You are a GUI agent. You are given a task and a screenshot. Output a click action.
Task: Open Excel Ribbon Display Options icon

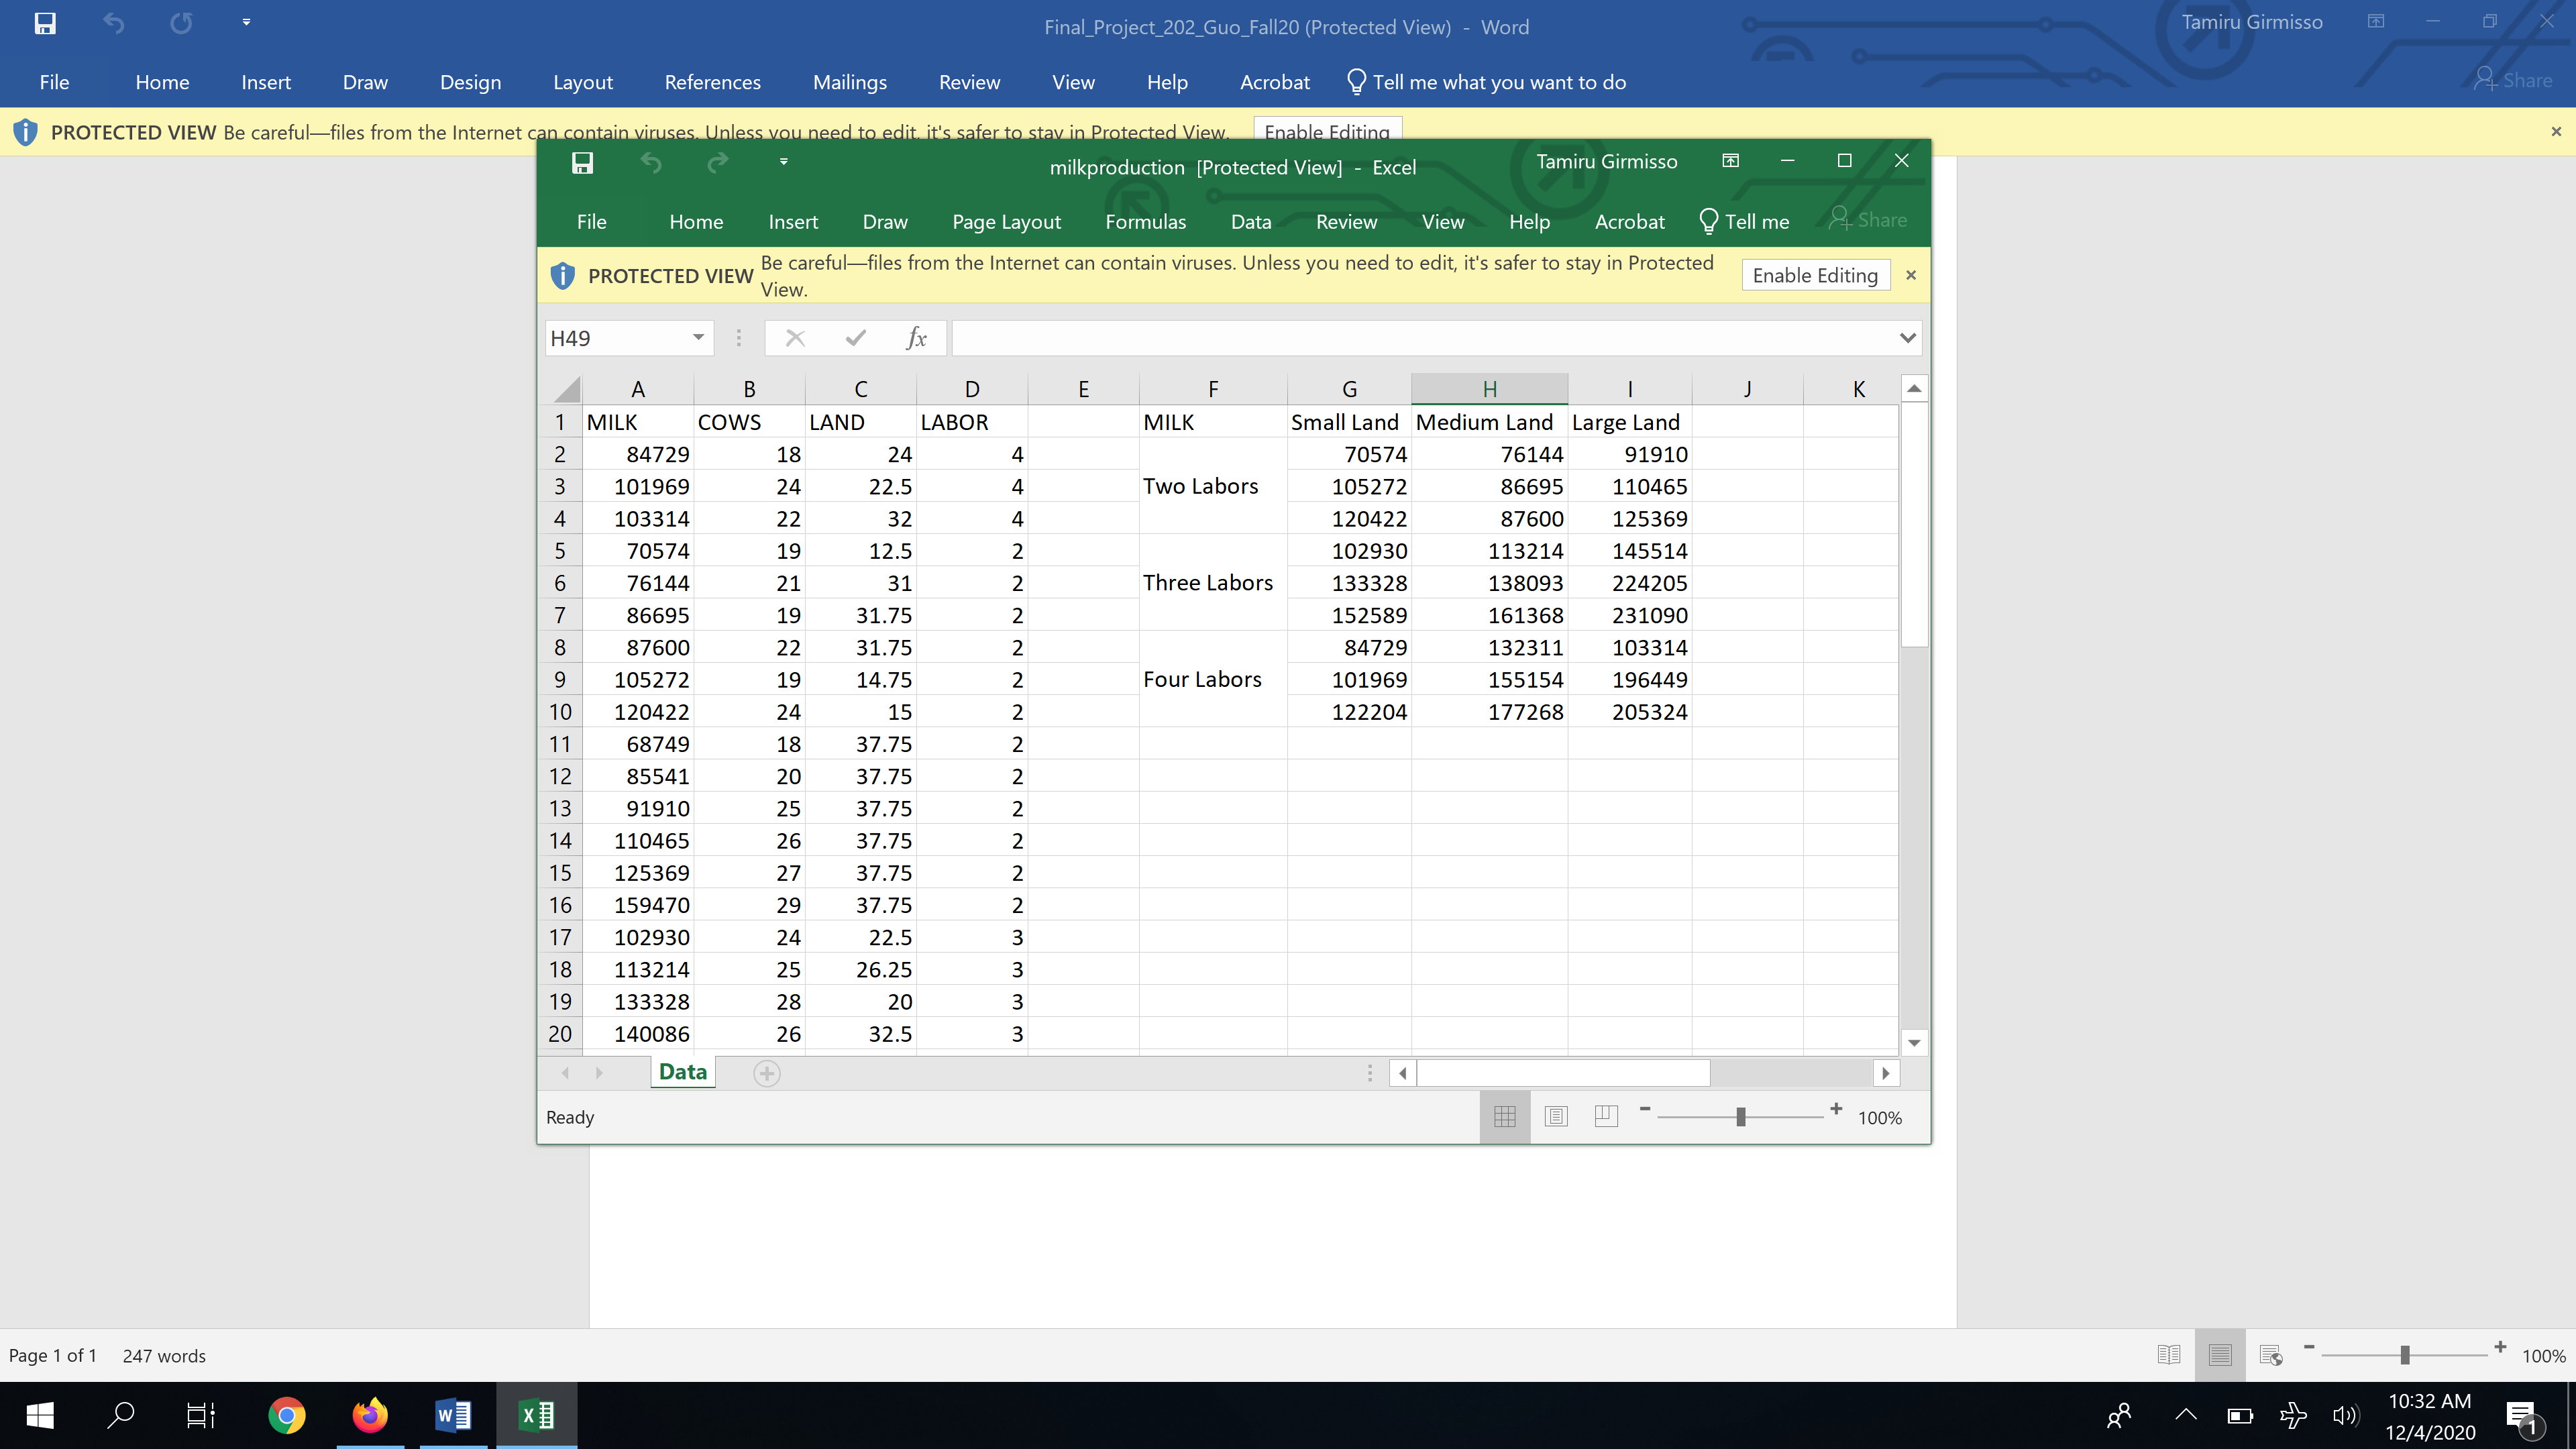(x=1731, y=161)
